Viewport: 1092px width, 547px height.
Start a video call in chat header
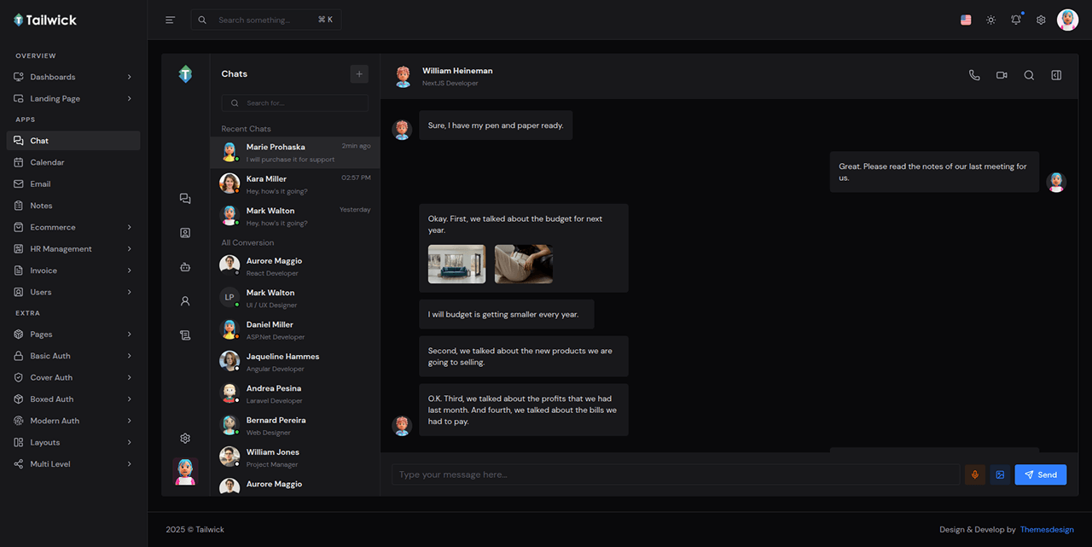pos(1002,75)
